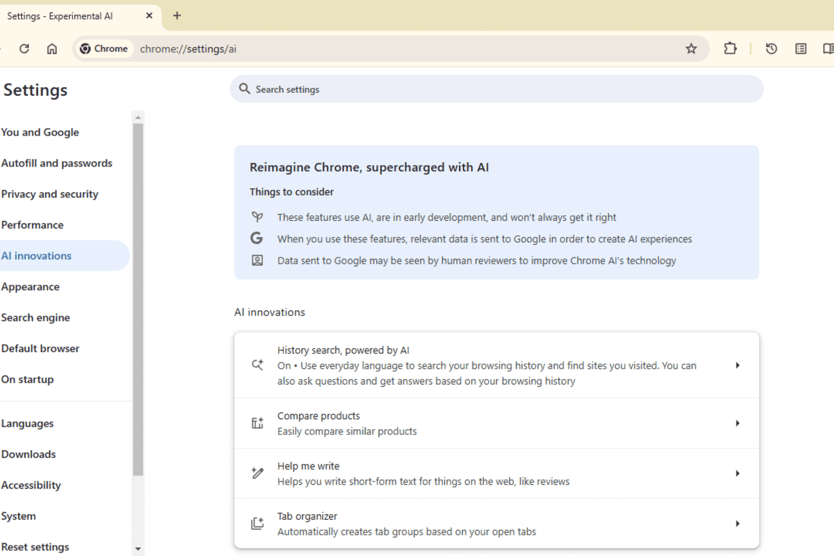834x556 pixels.
Task: Go to the home page icon
Action: pos(52,49)
